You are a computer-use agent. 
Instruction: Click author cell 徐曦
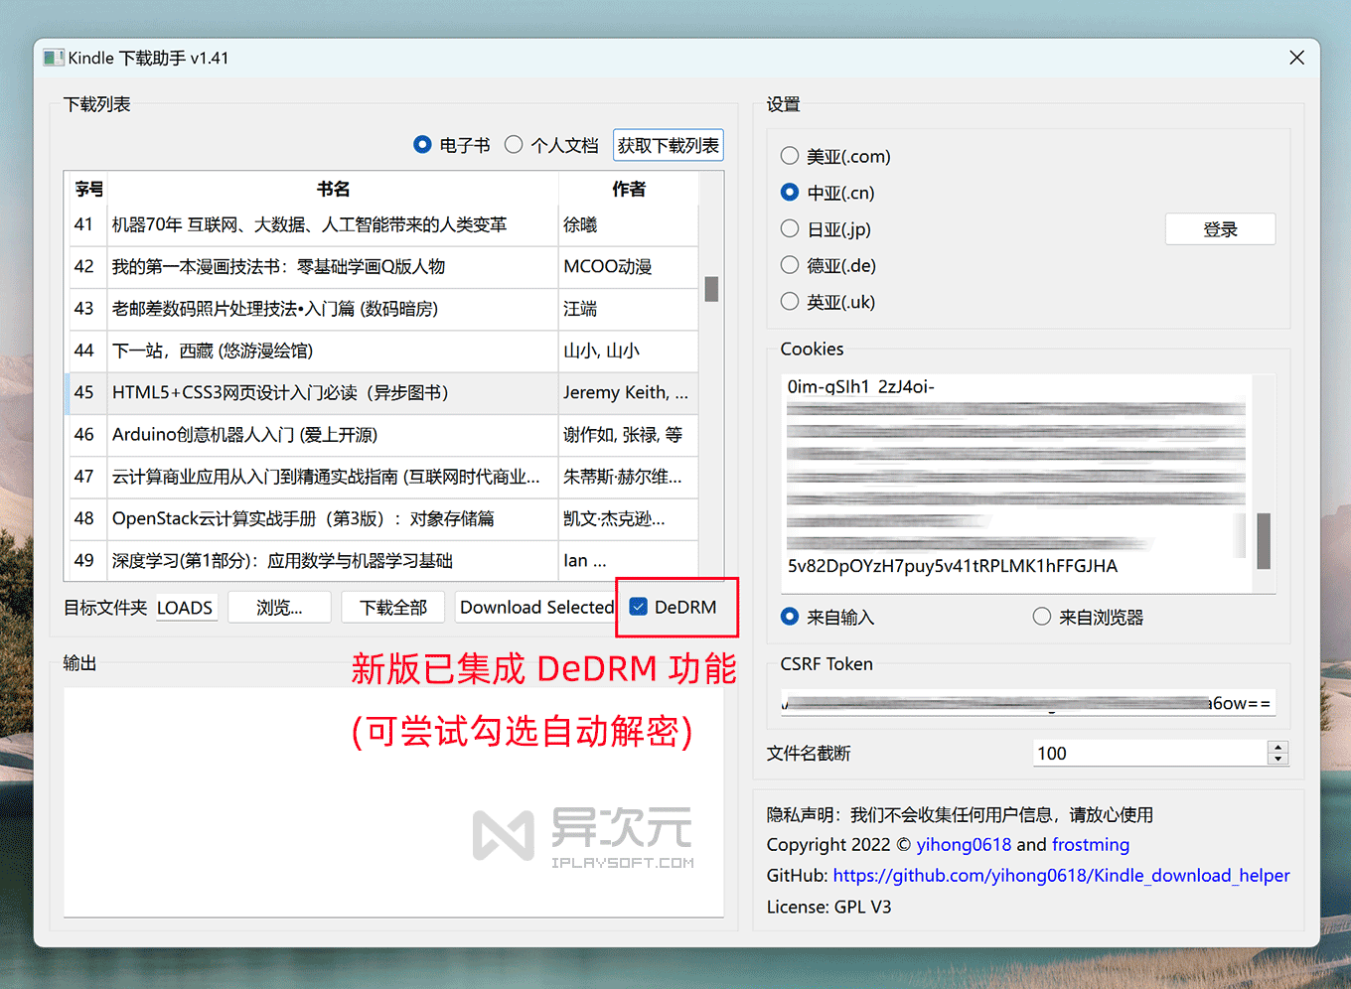click(629, 225)
